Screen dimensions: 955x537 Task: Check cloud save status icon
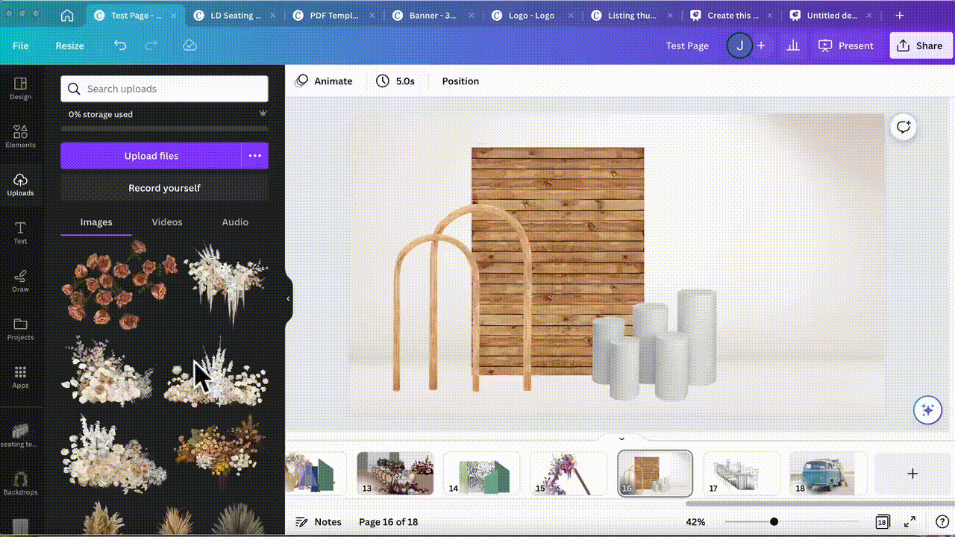coord(190,45)
